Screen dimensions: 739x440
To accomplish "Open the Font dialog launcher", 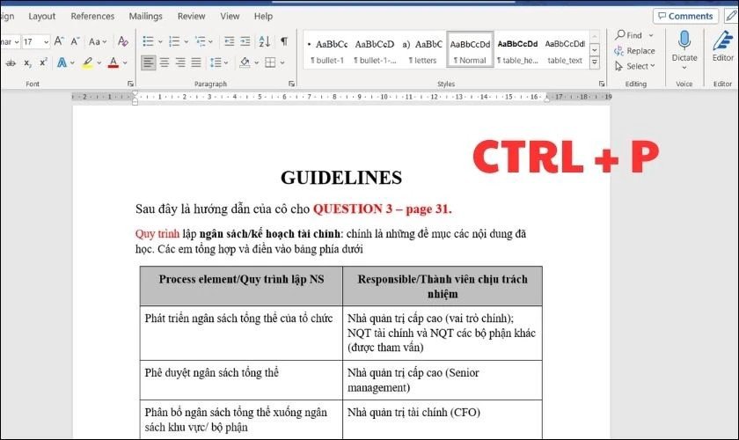I will pyautogui.click(x=130, y=84).
